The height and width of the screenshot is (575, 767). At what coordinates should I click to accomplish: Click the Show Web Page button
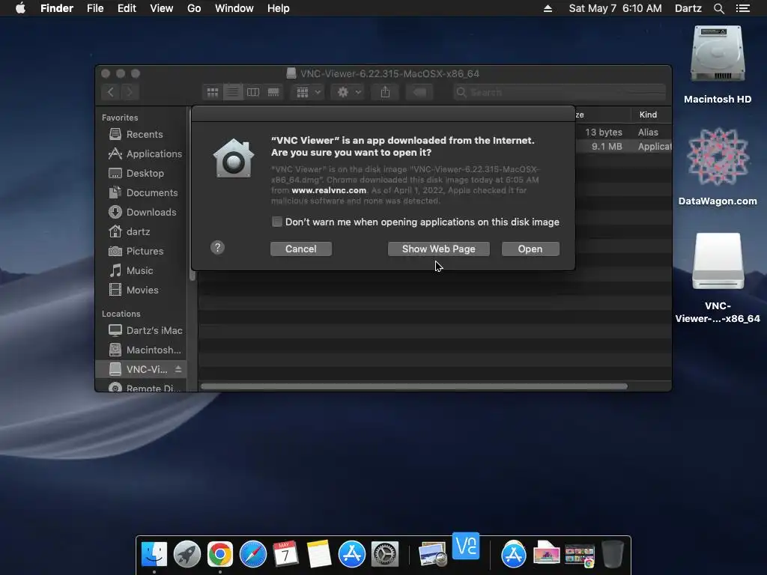438,249
